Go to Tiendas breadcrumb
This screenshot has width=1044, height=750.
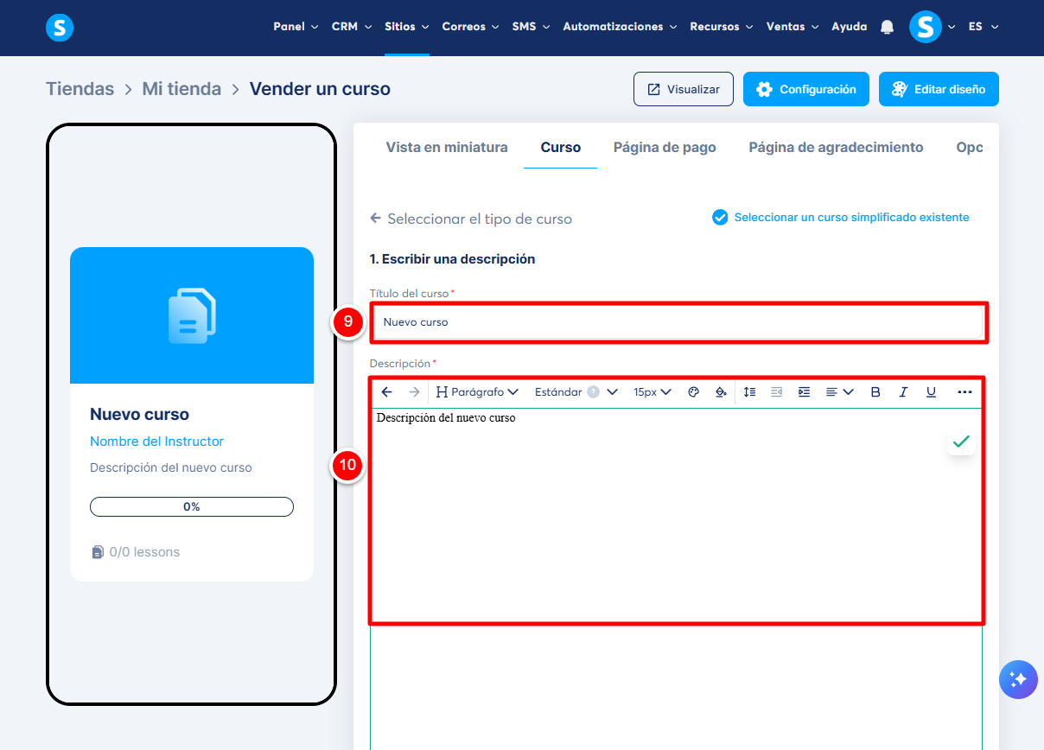tap(80, 89)
